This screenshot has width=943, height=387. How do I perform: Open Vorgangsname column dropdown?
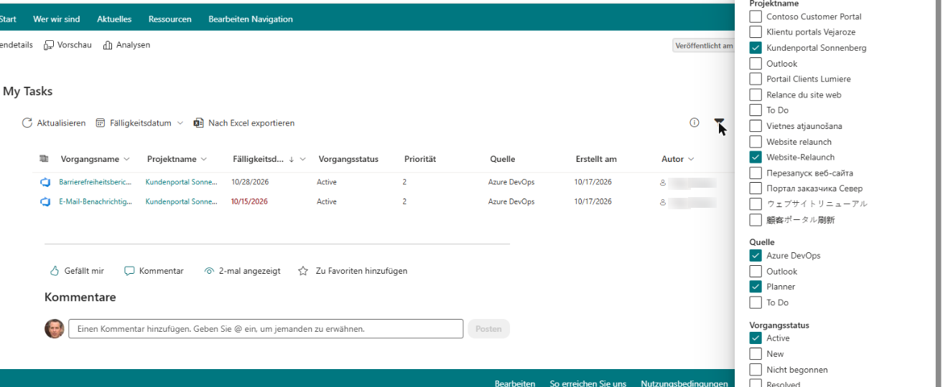click(x=127, y=159)
